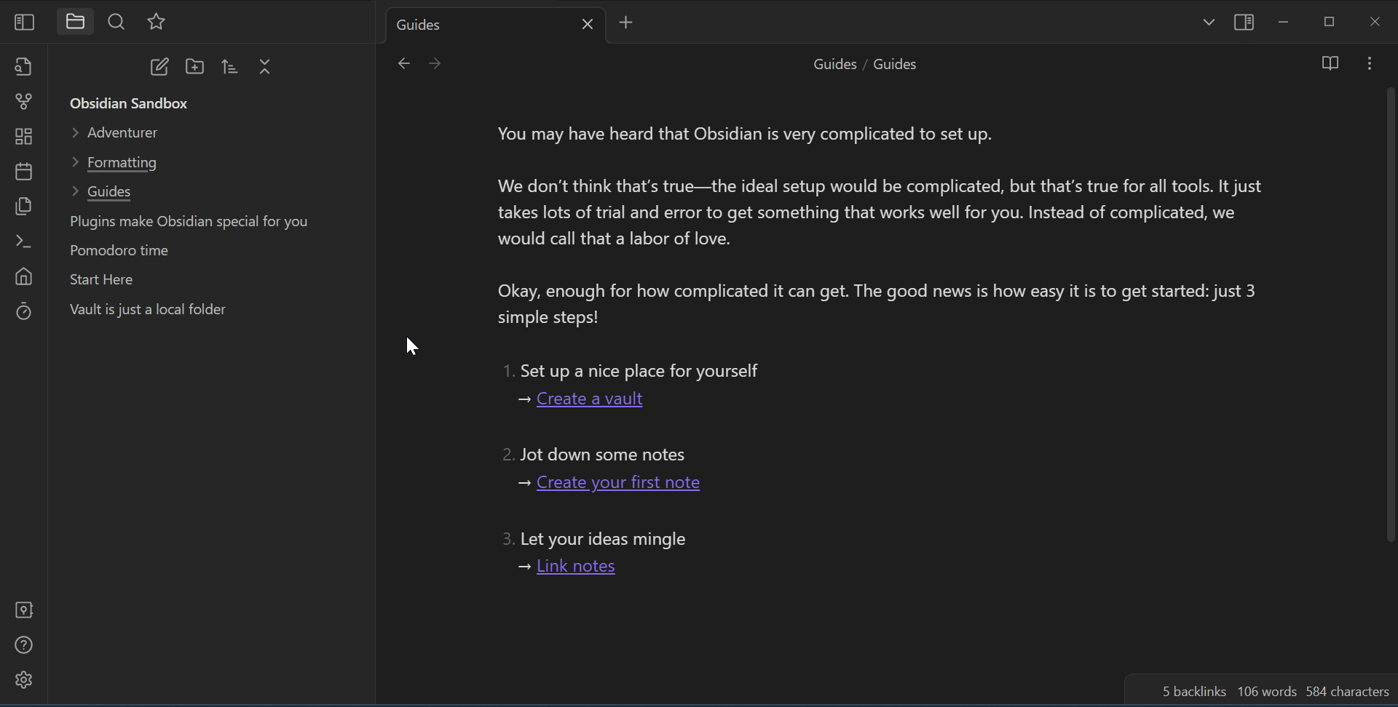Change the file sort order
Screen dimensions: 1398x707
point(230,67)
